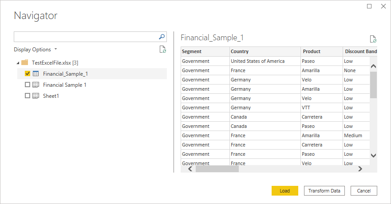Check the Financial Sample 1 checkbox
The image size is (391, 204).
pos(28,85)
